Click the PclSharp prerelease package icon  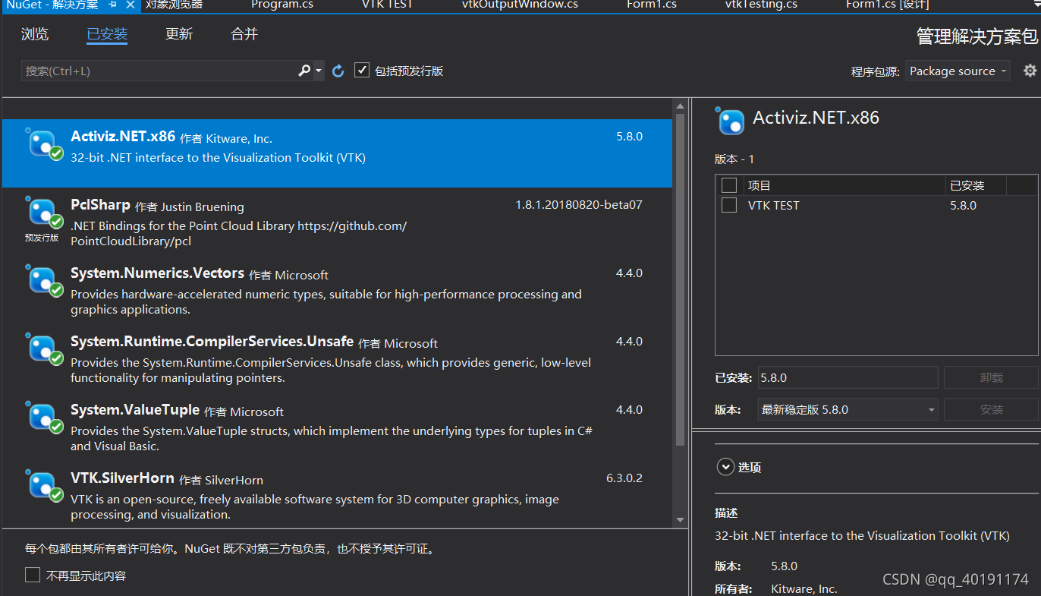[x=43, y=213]
